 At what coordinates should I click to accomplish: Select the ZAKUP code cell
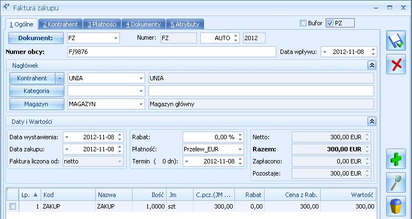pyautogui.click(x=68, y=207)
